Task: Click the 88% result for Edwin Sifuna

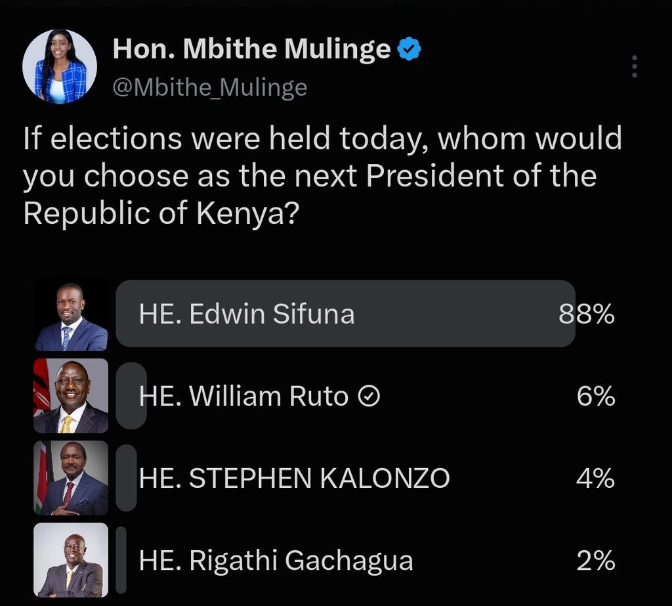Action: 586,314
